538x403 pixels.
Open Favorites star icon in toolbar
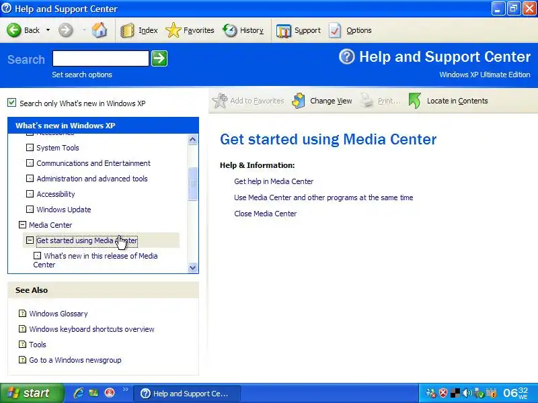(x=174, y=30)
